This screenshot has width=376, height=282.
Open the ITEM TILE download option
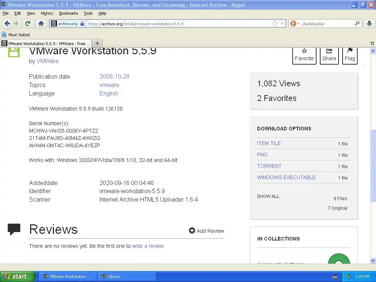(269, 143)
